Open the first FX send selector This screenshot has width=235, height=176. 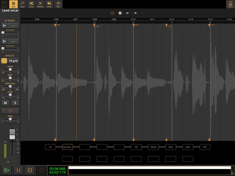[13, 26]
